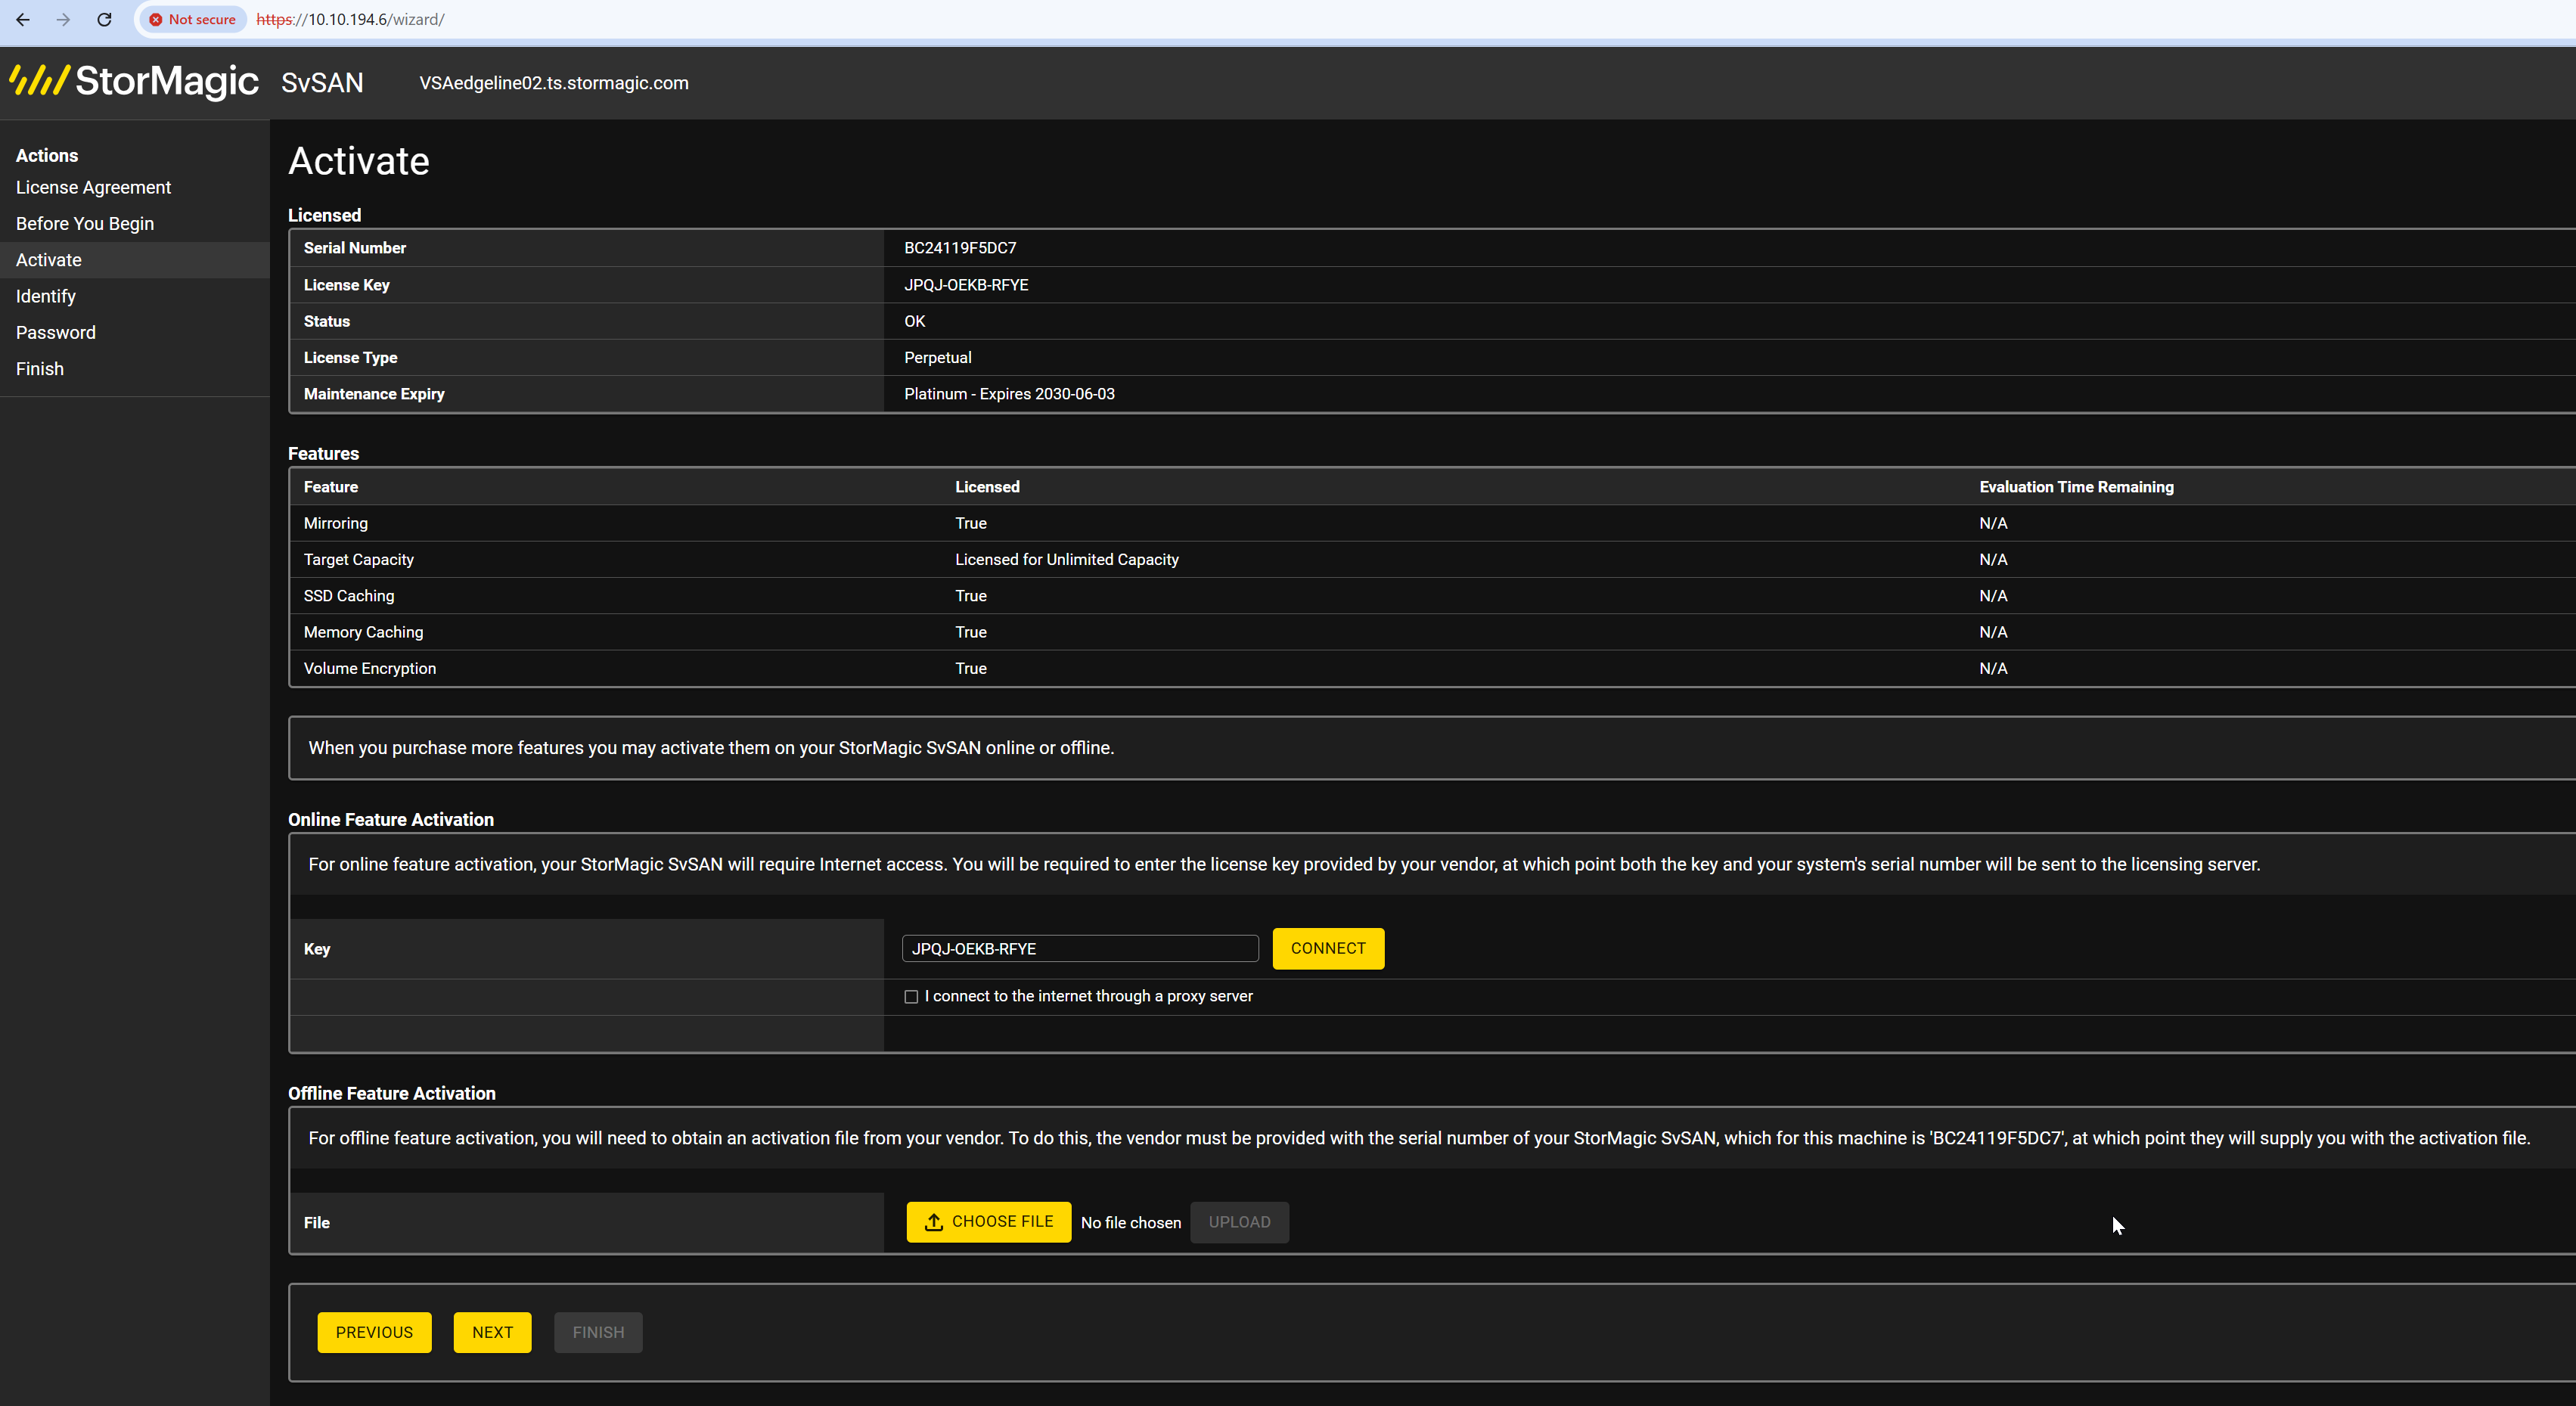Click the Feature column header

click(331, 487)
